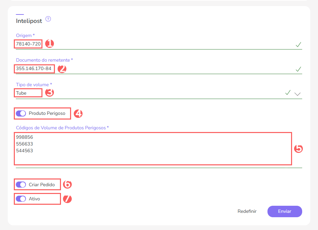Click the Intelipost help question mark icon
The image size is (318, 230).
48,19
